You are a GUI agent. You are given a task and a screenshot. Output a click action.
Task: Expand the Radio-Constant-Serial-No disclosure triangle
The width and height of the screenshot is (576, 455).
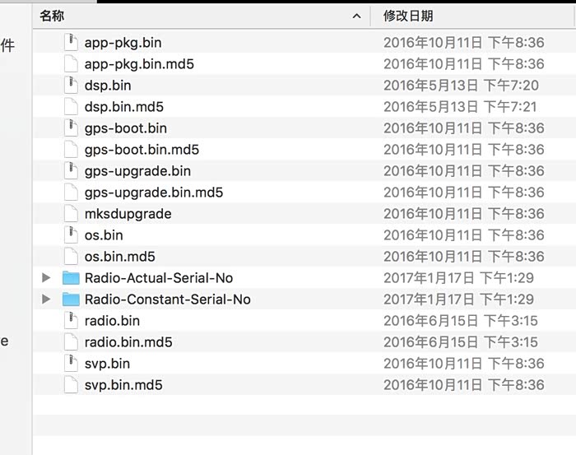pos(47,299)
